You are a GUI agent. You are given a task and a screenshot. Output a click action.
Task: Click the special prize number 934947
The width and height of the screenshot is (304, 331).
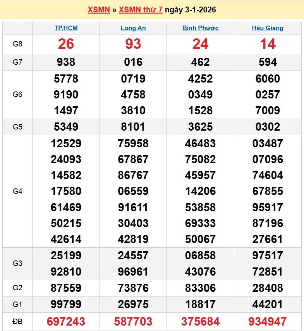[268, 321]
